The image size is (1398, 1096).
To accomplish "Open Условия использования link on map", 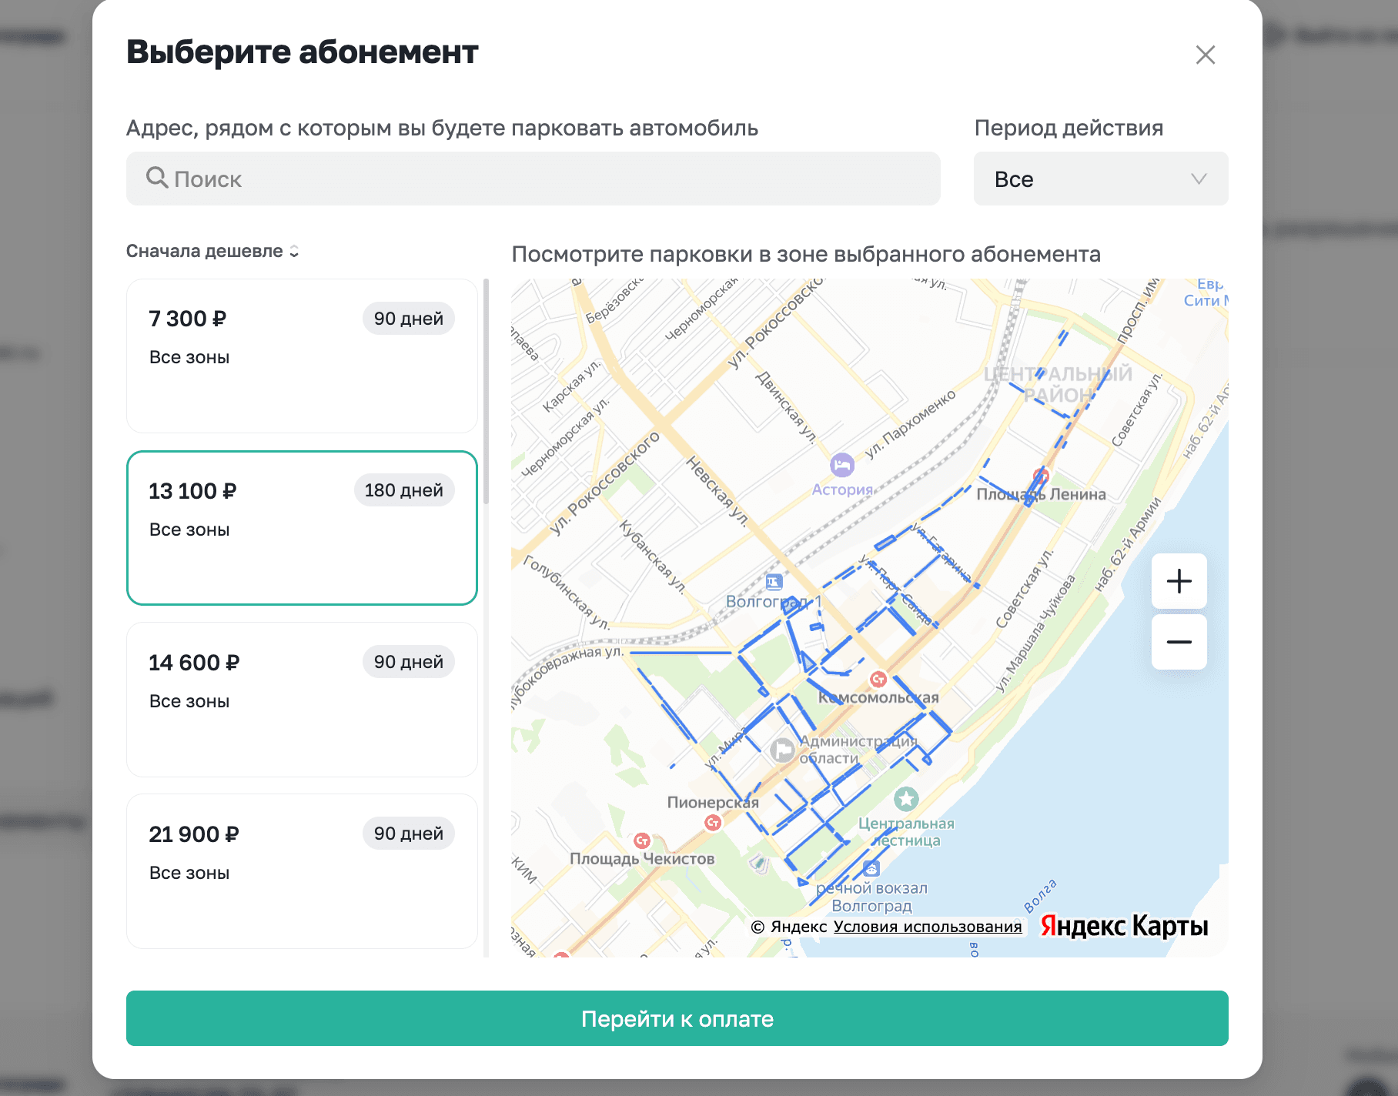I will tap(928, 927).
